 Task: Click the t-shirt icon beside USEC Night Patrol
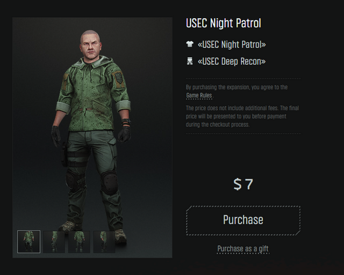coord(190,45)
